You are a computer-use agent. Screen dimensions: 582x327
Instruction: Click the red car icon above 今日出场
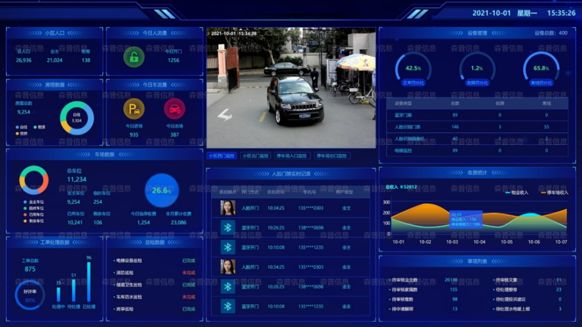[175, 109]
